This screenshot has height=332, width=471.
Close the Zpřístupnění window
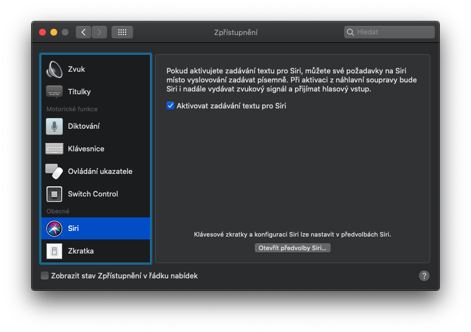coord(42,32)
